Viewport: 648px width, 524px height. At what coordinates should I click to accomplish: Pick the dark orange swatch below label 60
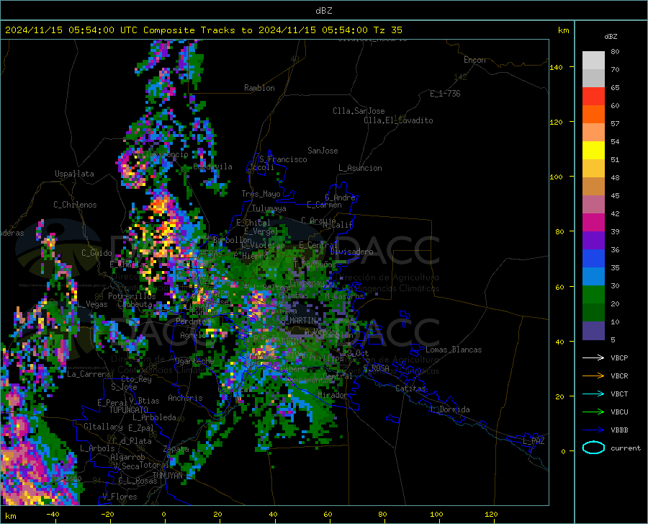pyautogui.click(x=593, y=115)
